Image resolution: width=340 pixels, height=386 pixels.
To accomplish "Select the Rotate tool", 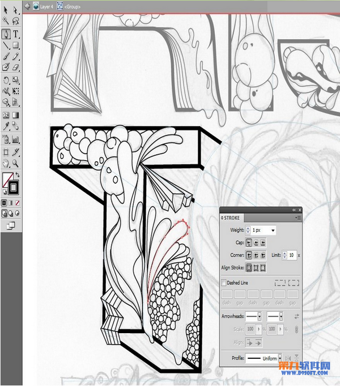I will (x=6, y=80).
